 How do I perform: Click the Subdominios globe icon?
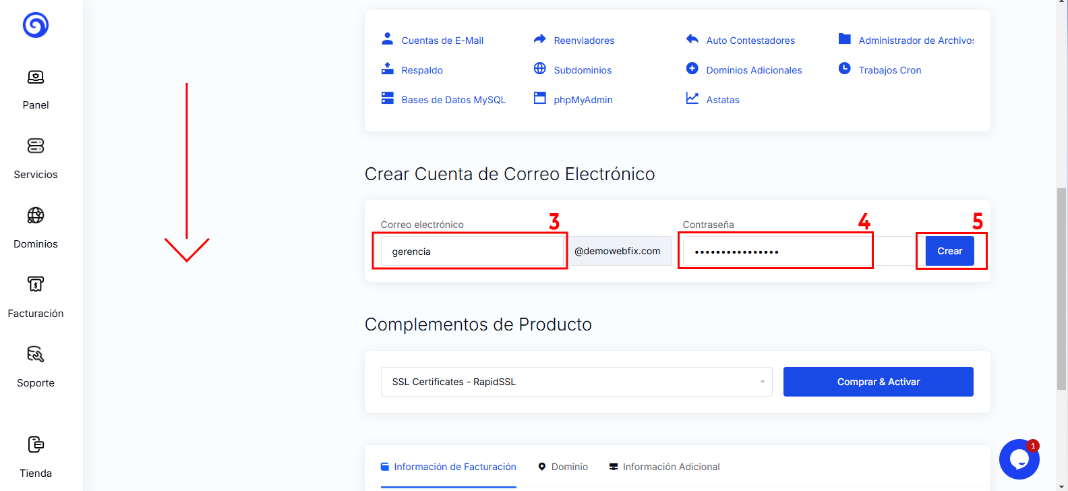(539, 68)
